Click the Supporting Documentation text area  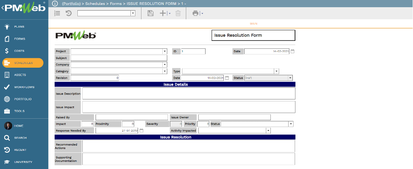[x=189, y=159]
